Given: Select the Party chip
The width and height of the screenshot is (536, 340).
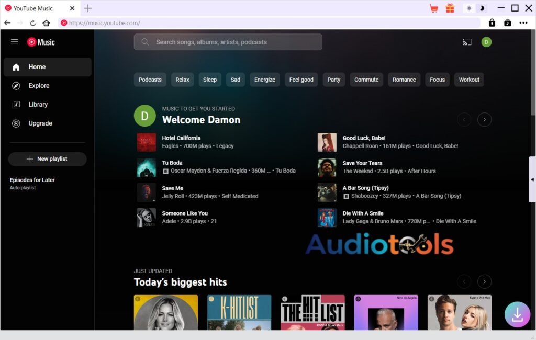Looking at the screenshot, I should (x=334, y=80).
